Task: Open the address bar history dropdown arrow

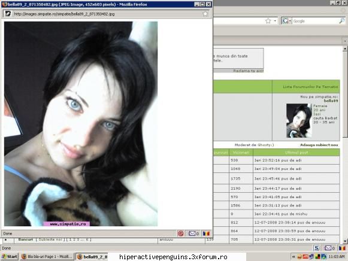Action: click(275, 21)
